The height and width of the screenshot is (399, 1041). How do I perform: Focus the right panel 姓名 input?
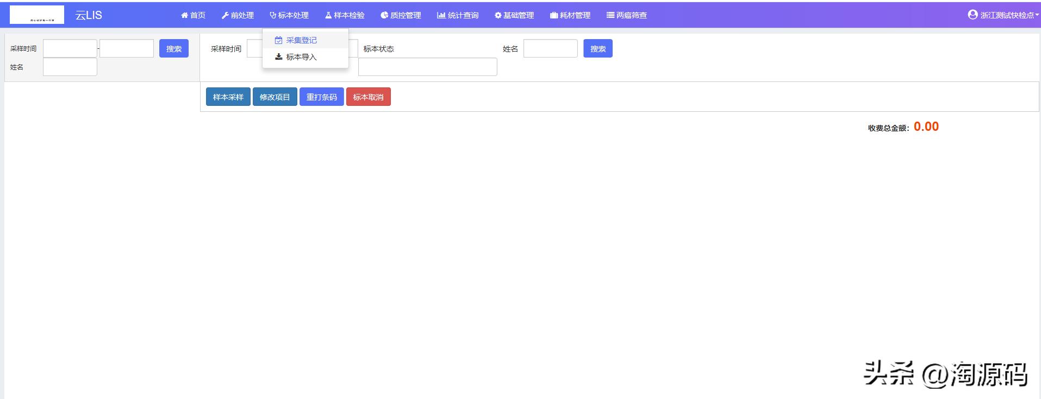[x=551, y=48]
